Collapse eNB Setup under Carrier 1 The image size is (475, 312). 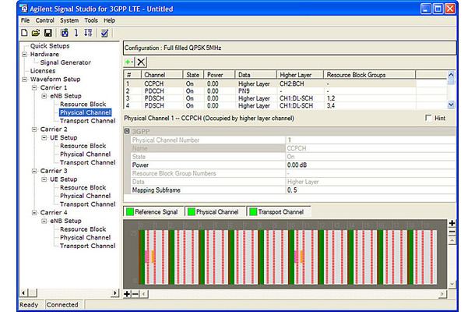tap(44, 96)
